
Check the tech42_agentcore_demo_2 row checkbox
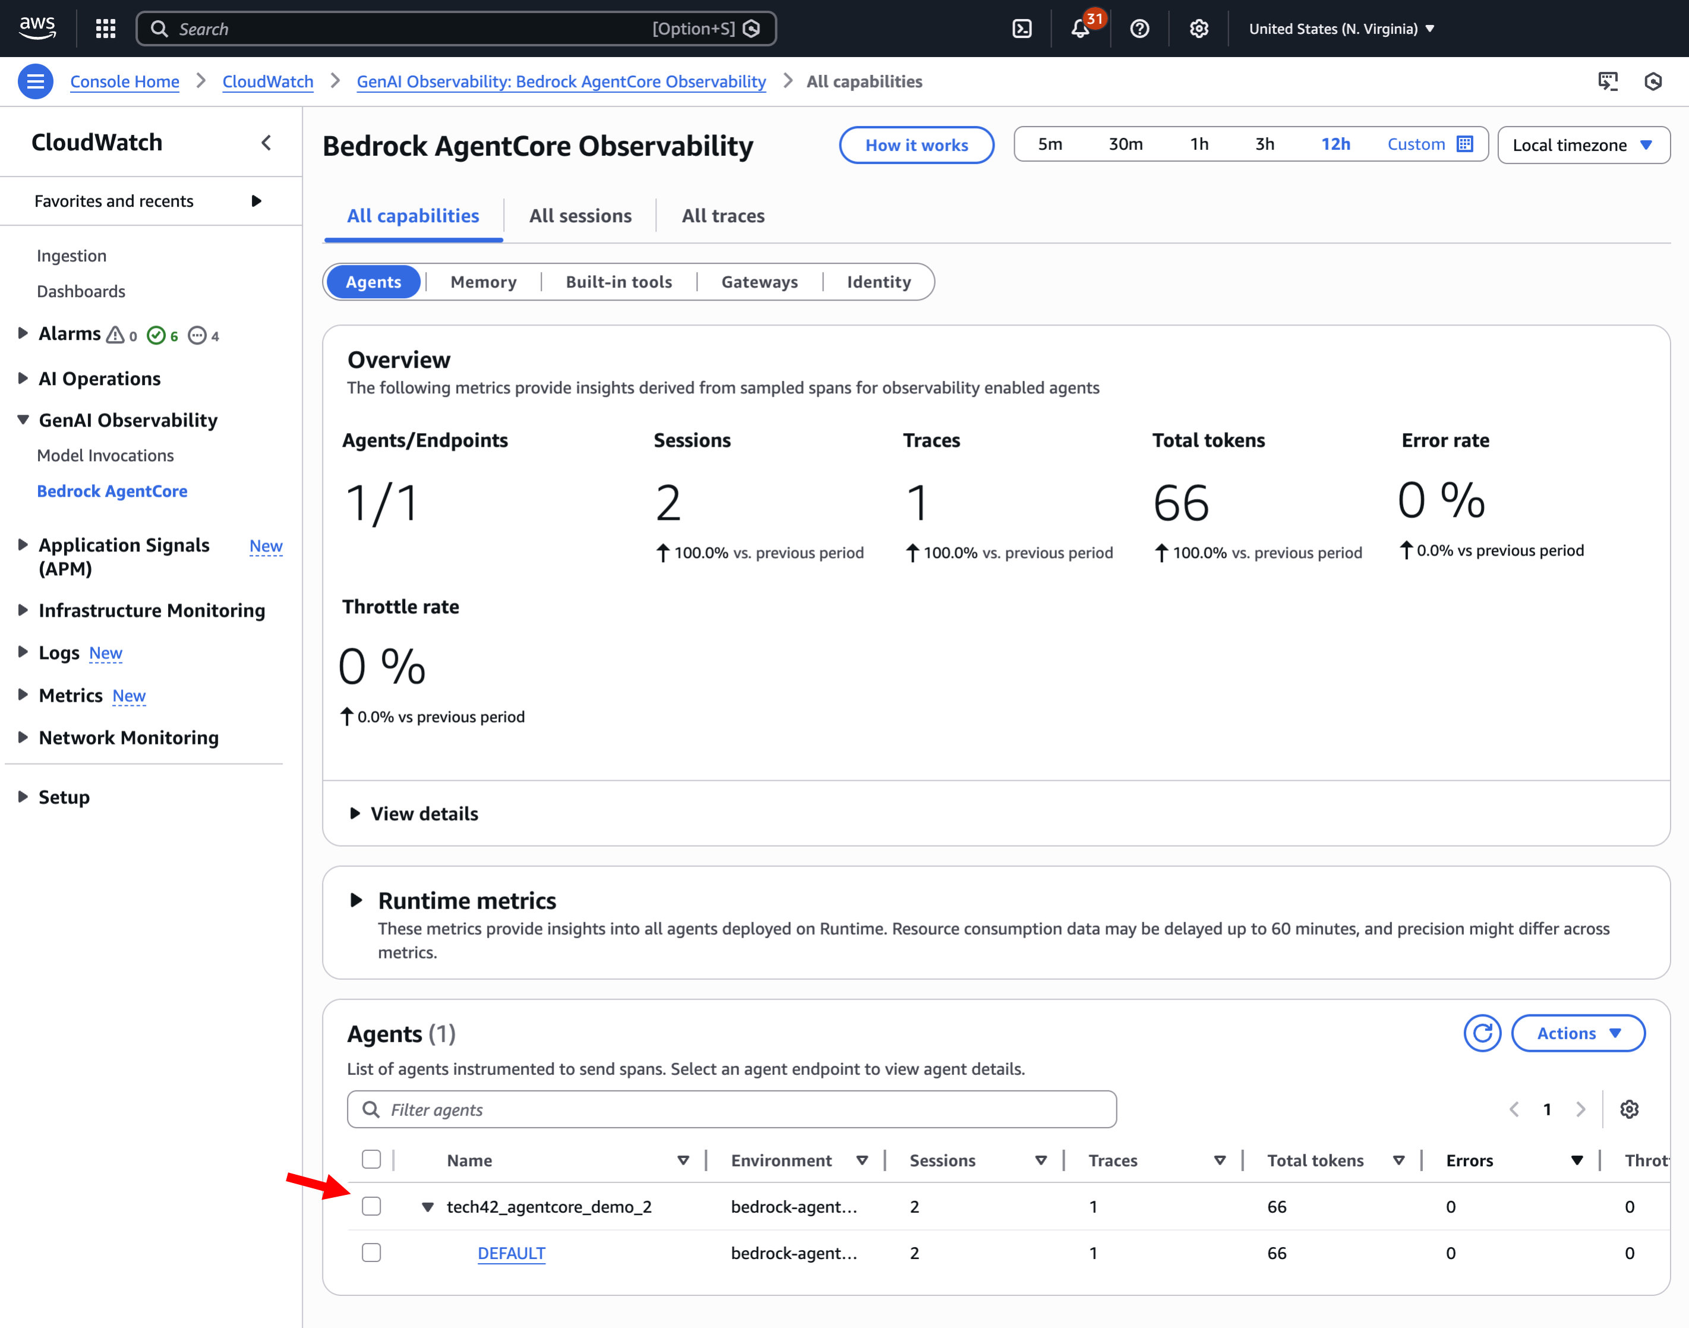371,1206
